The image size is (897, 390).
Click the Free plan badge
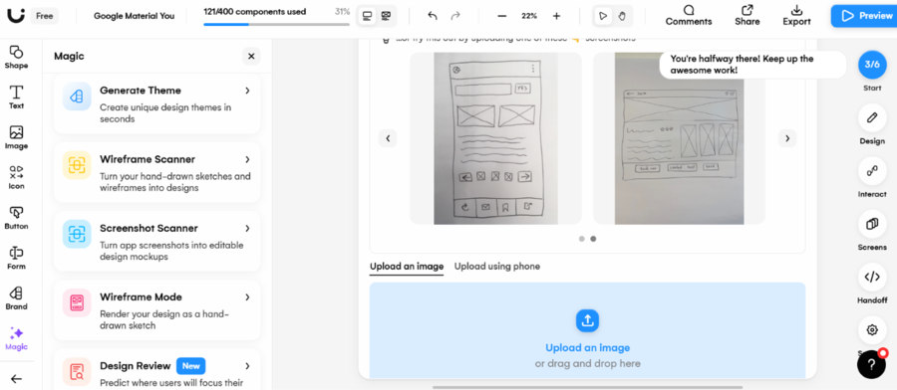[44, 16]
